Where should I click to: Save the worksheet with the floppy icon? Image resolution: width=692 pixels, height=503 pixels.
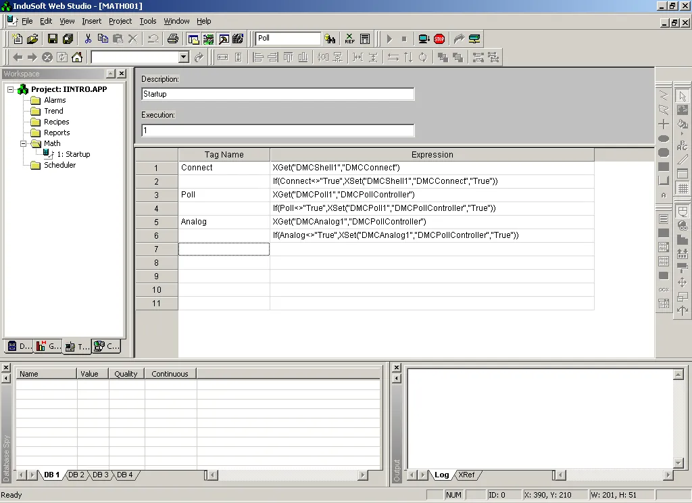coord(53,39)
